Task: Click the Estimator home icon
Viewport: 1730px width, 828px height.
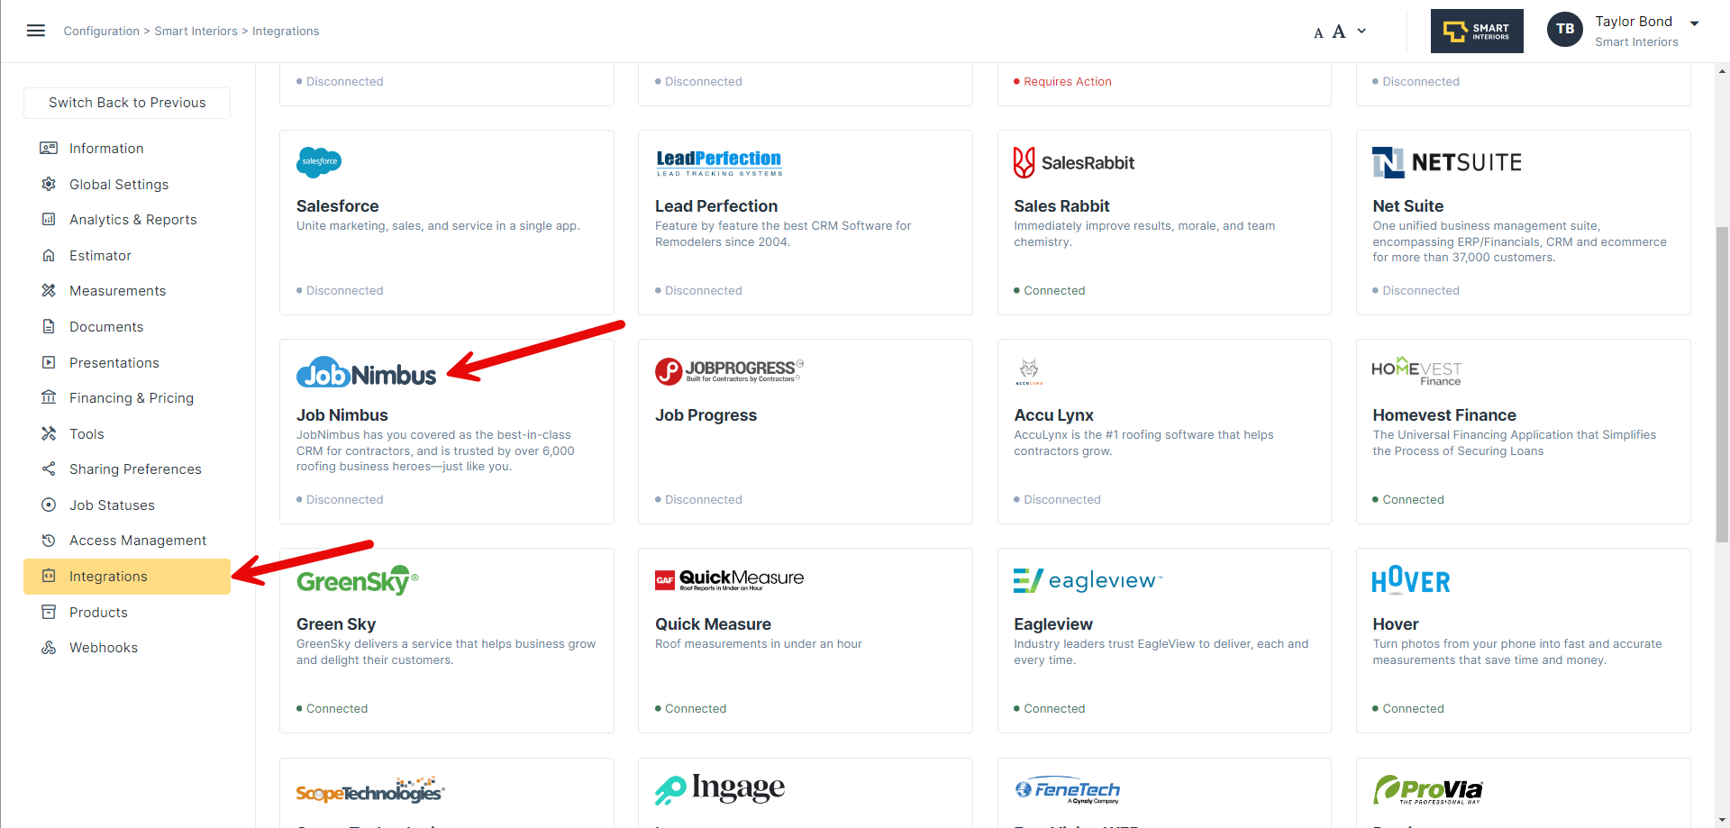Action: (x=49, y=255)
